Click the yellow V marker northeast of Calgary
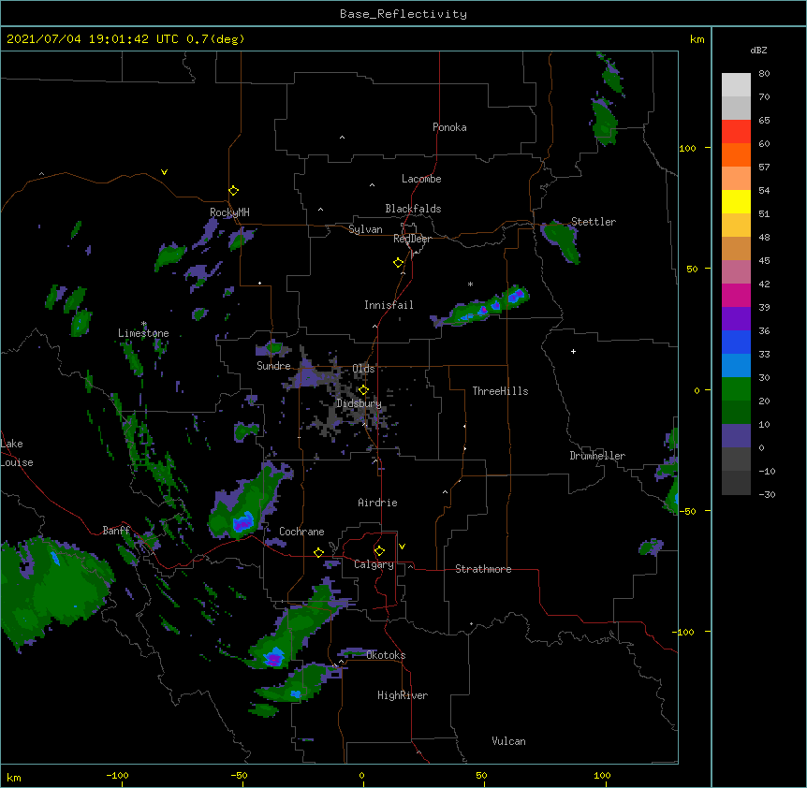 (402, 547)
